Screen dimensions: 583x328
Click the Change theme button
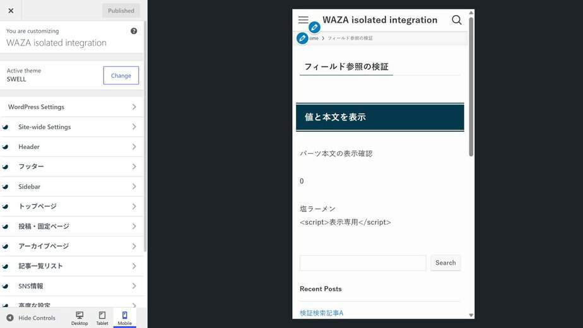(121, 76)
